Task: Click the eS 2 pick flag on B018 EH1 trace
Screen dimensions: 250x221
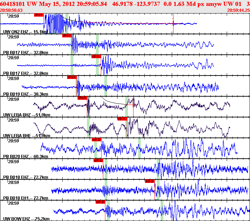Action: pos(150,181)
